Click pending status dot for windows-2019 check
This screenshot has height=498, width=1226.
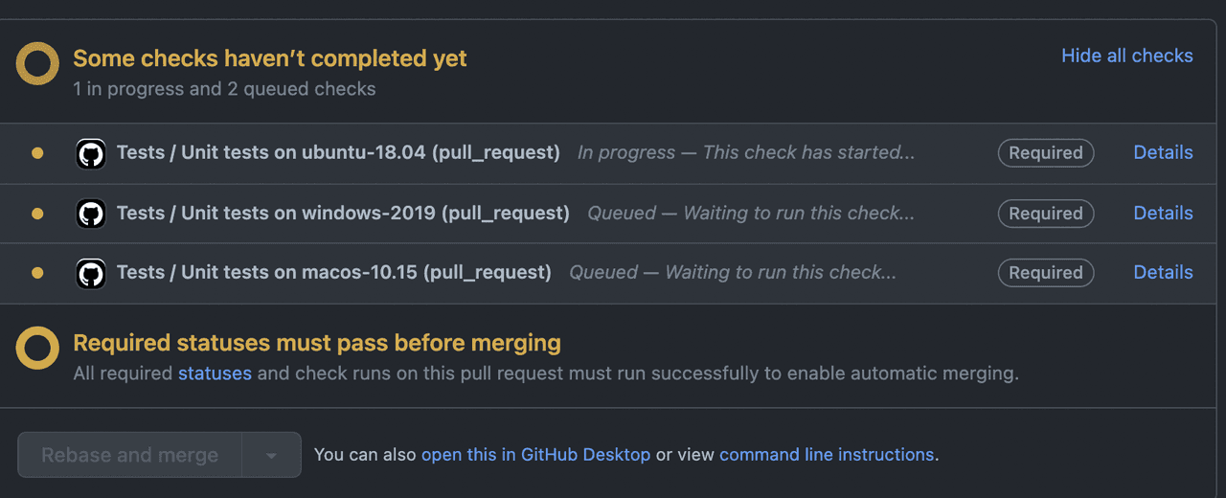37,214
